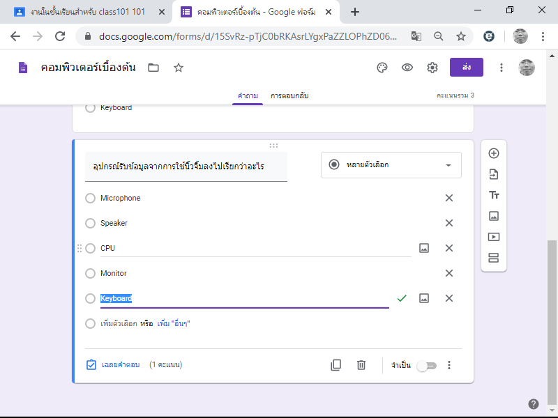Screen dimensions: 558x418
Task: Select the Keyboard radio button in the active question
Action: (91, 298)
